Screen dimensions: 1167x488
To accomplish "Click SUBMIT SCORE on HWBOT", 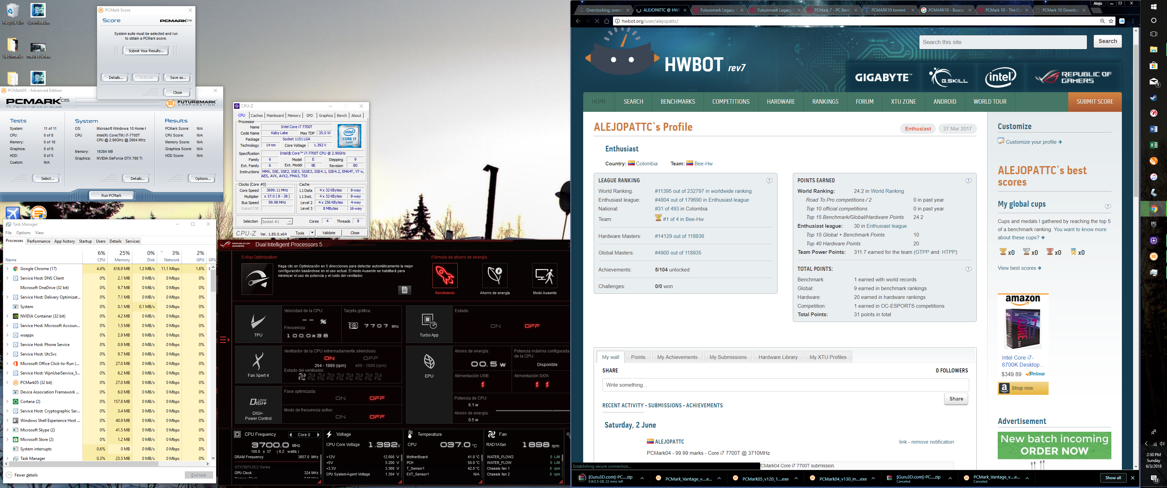I will 1094,102.
